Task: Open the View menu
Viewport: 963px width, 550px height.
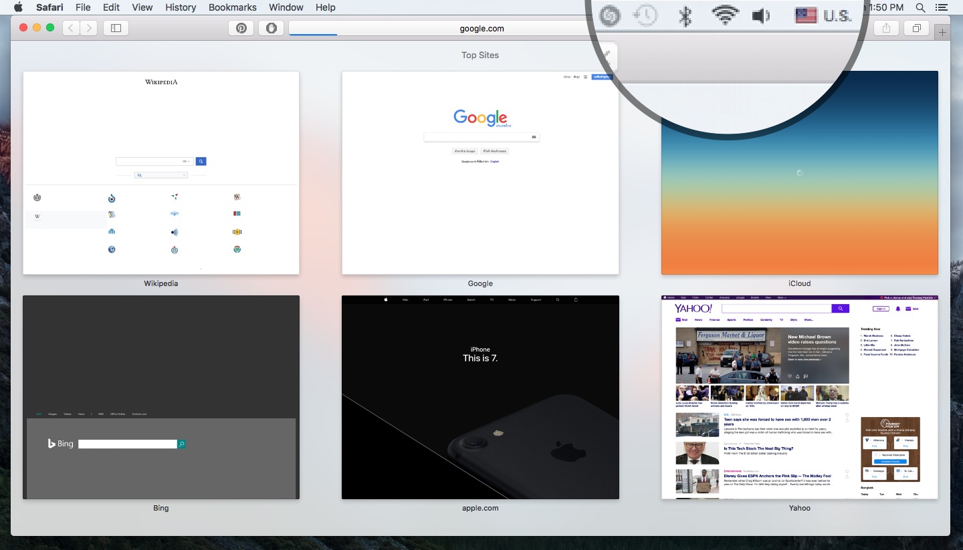Action: 142,7
